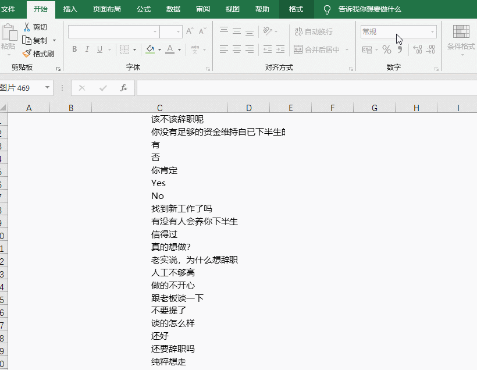The image size is (477, 370).
Task: Select column C header
Action: 160,108
